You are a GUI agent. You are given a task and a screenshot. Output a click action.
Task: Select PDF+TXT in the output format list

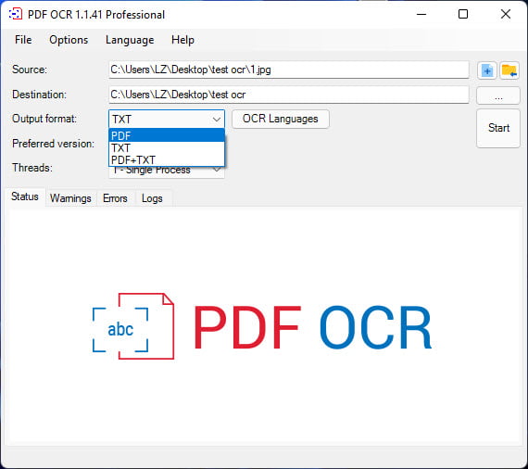167,159
